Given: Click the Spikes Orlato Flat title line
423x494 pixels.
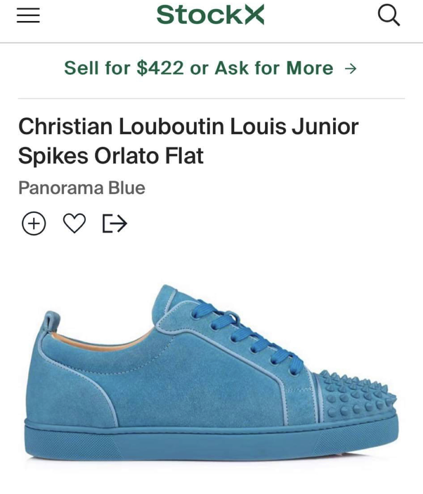Looking at the screenshot, I should (111, 156).
